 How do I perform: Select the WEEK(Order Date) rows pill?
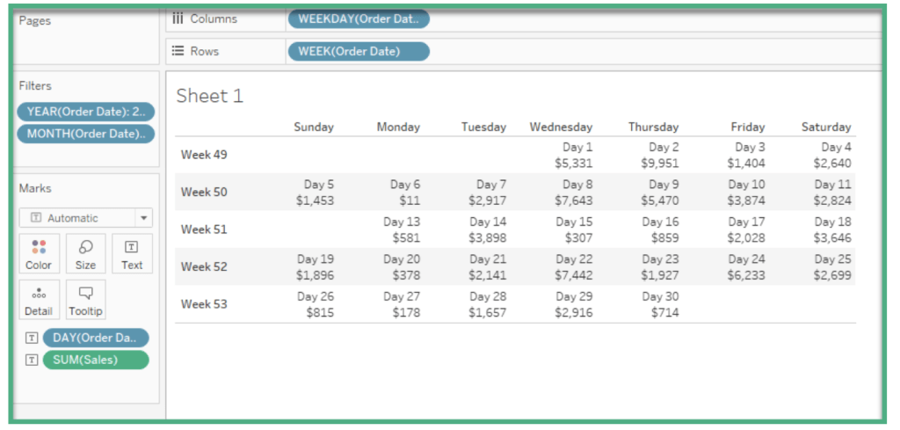click(x=359, y=51)
